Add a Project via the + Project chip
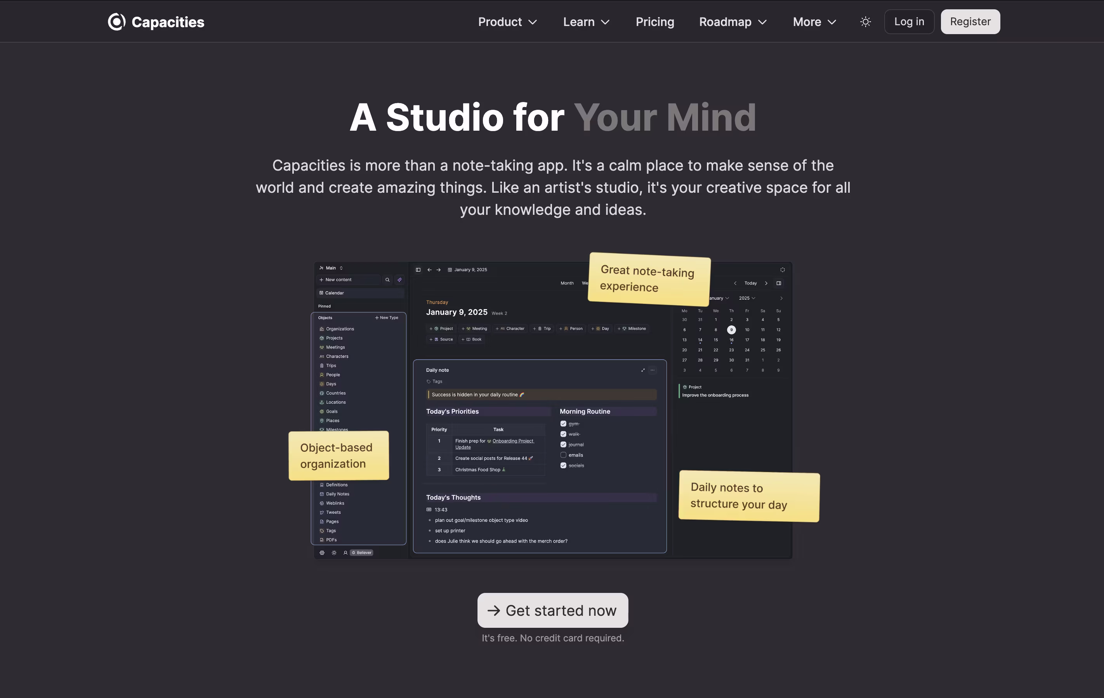The height and width of the screenshot is (698, 1104). click(x=441, y=329)
